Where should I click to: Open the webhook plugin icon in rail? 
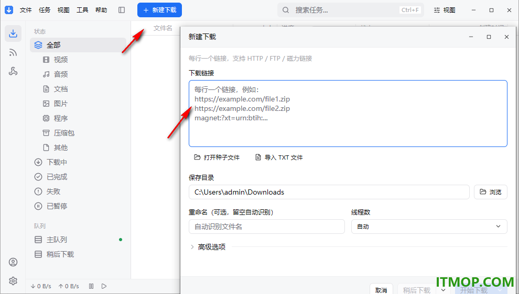[13, 71]
